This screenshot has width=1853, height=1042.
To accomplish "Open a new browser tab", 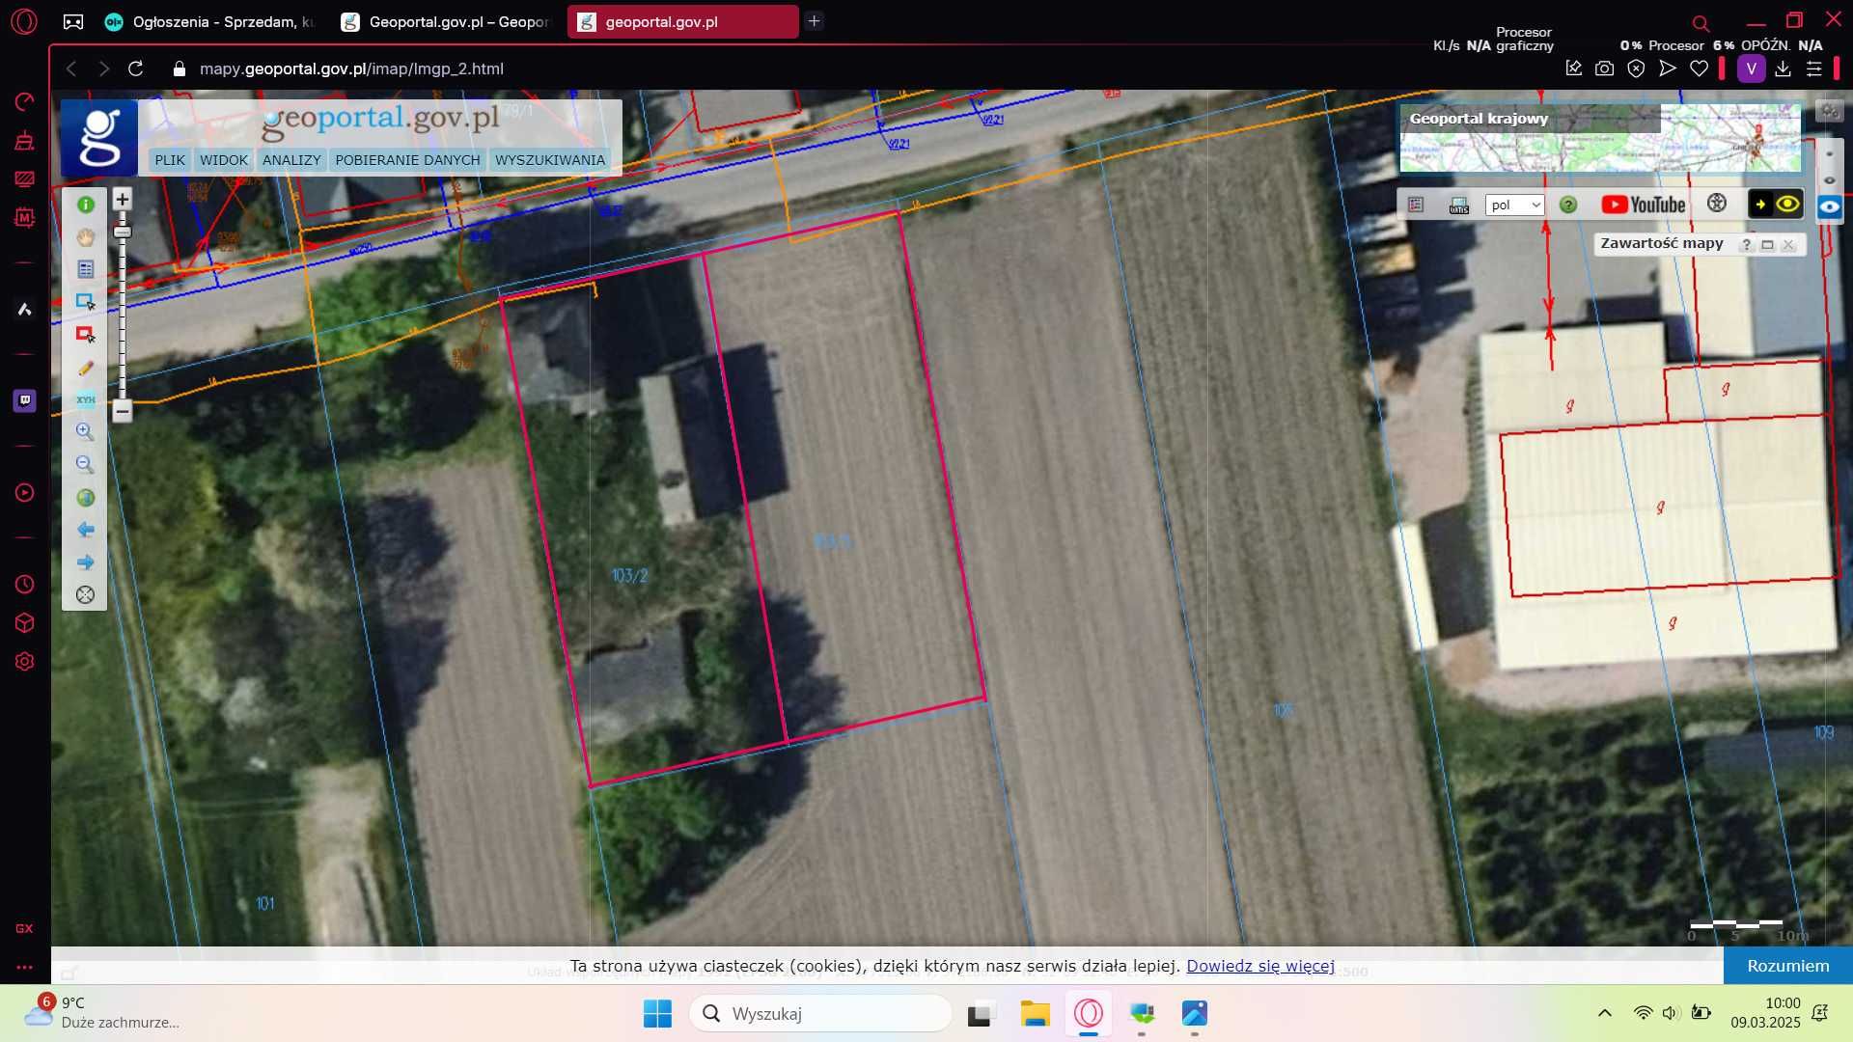I will coord(814,21).
